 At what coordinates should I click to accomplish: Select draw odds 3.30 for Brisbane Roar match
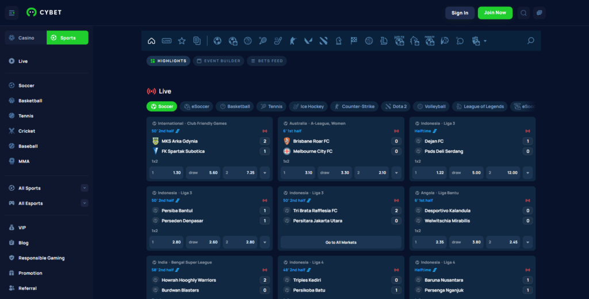click(335, 173)
